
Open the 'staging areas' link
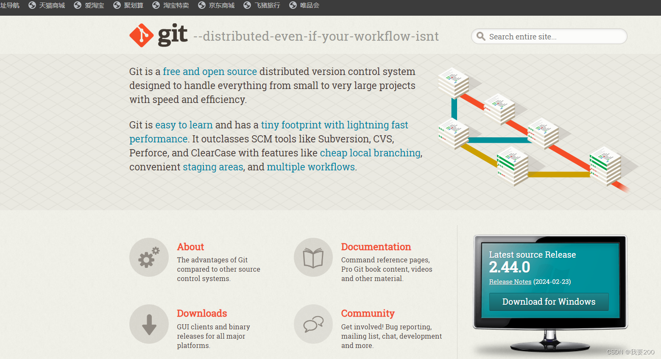click(x=213, y=167)
